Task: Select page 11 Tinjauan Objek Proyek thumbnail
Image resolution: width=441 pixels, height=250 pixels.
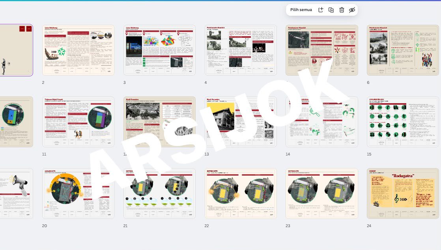Action: pyautogui.click(x=78, y=122)
